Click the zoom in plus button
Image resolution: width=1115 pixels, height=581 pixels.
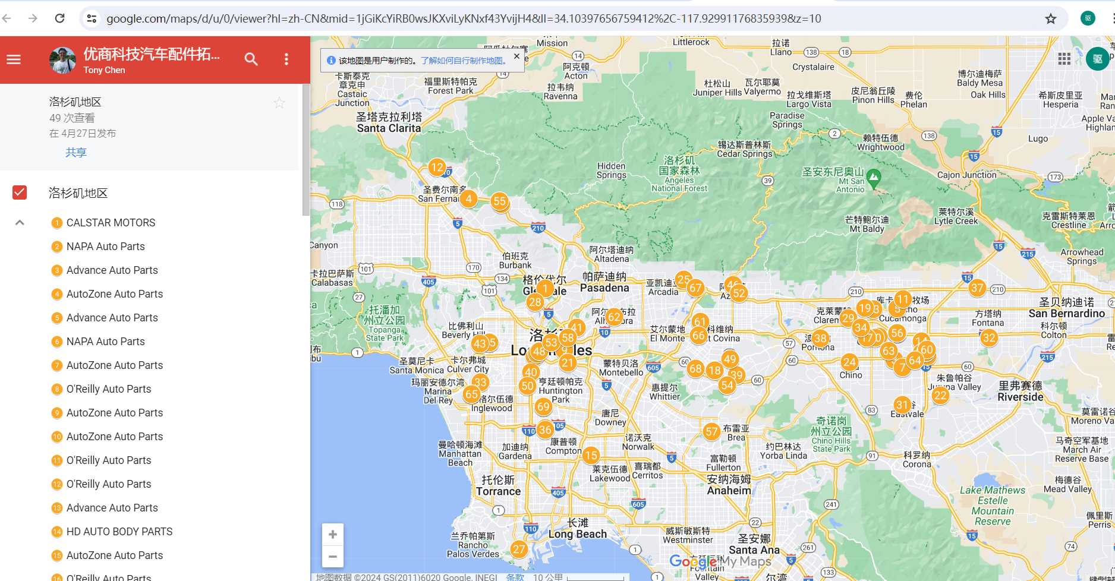[x=333, y=534]
